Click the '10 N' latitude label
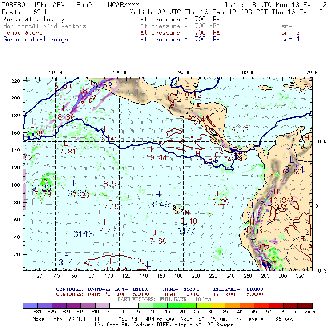 pos(321,142)
